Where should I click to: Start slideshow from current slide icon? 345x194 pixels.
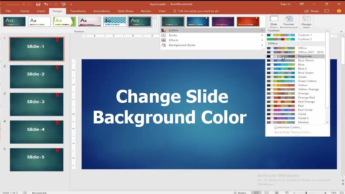[x=287, y=193]
